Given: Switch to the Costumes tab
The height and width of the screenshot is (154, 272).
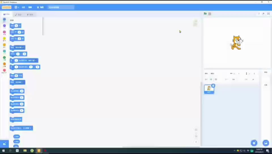Looking at the screenshot, I should click(x=18, y=14).
